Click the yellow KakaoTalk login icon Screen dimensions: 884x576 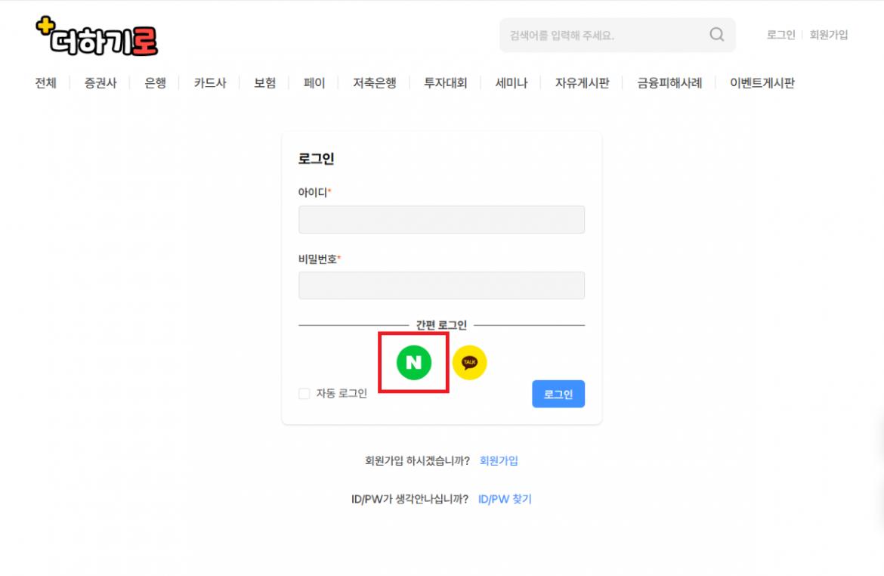coord(469,363)
